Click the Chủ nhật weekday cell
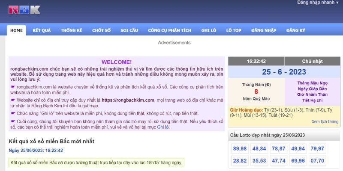343x171 pixels. point(313,61)
